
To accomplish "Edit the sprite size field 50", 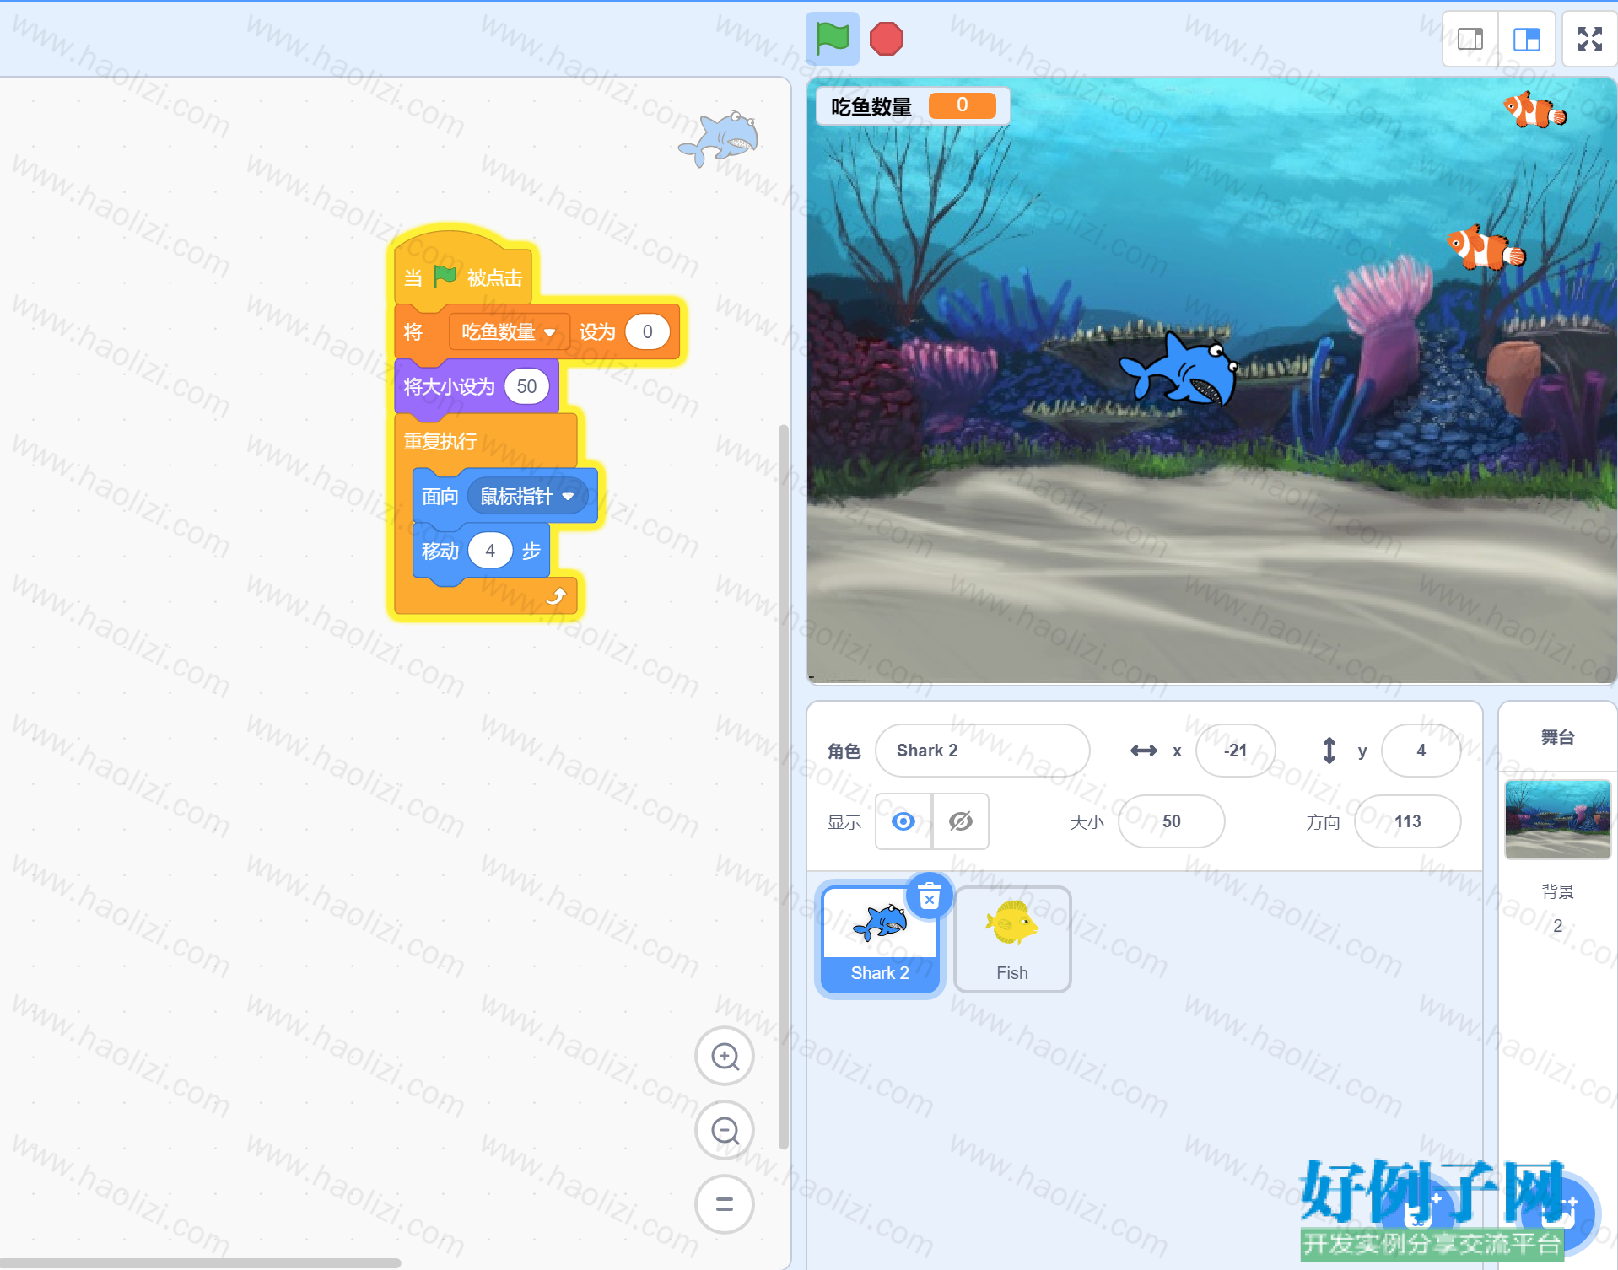I will 1171,821.
